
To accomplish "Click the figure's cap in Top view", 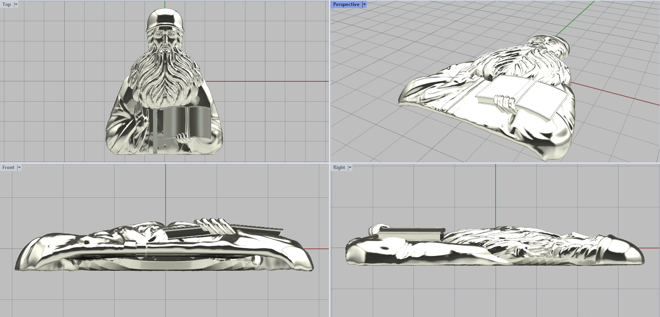I will 165,19.
